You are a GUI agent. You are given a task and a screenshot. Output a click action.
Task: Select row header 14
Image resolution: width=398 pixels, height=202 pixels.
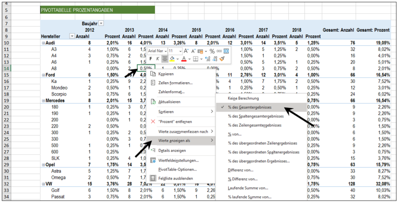[6, 68]
